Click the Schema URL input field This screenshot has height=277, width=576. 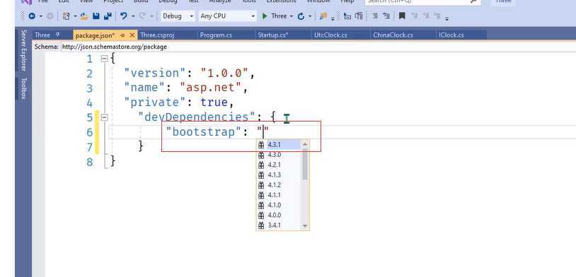pyautogui.click(x=318, y=47)
